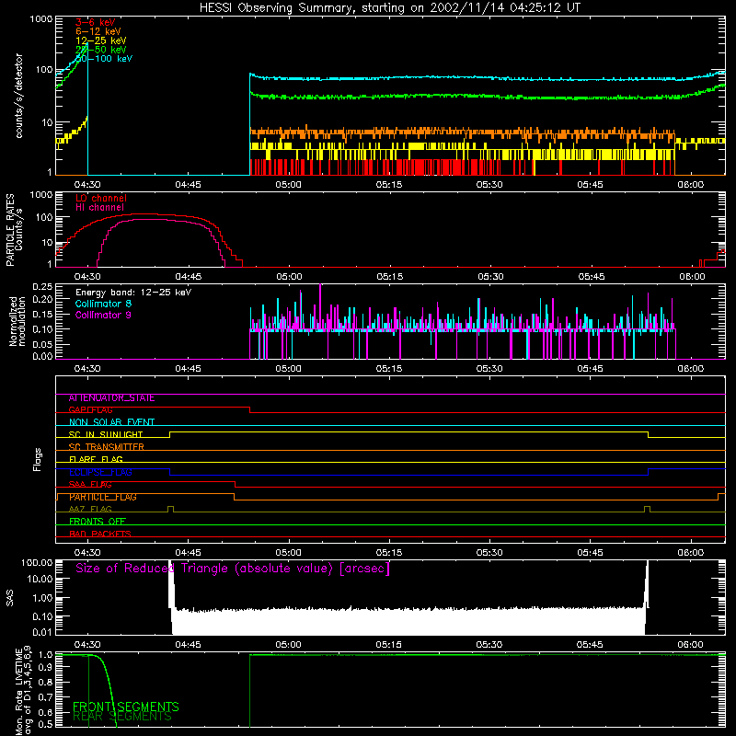Click the blue ECLIPSE_FLAG label

point(100,472)
